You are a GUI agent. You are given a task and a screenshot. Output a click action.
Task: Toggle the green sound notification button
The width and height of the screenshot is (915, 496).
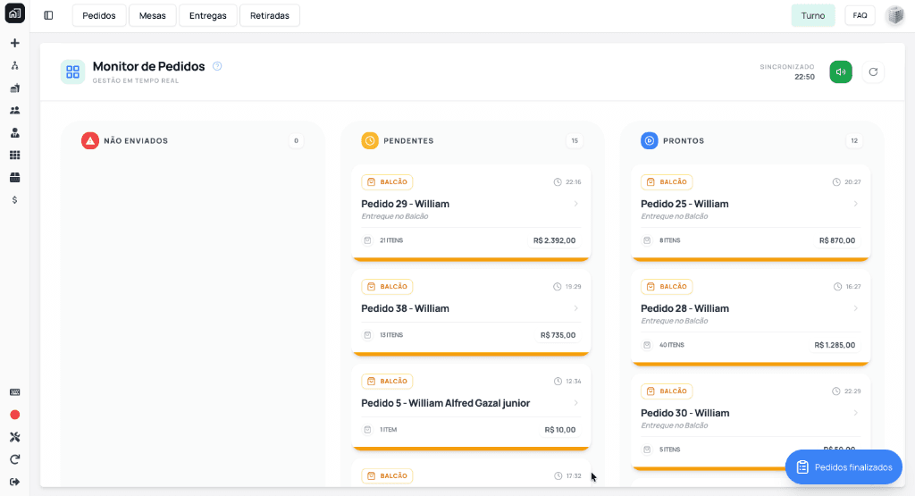pyautogui.click(x=841, y=71)
